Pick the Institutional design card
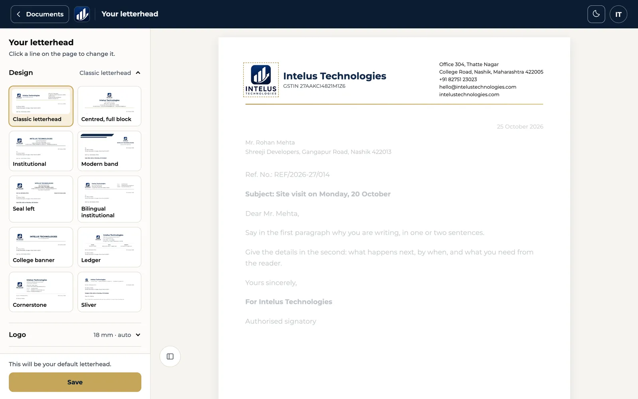This screenshot has height=399, width=638. [41, 151]
